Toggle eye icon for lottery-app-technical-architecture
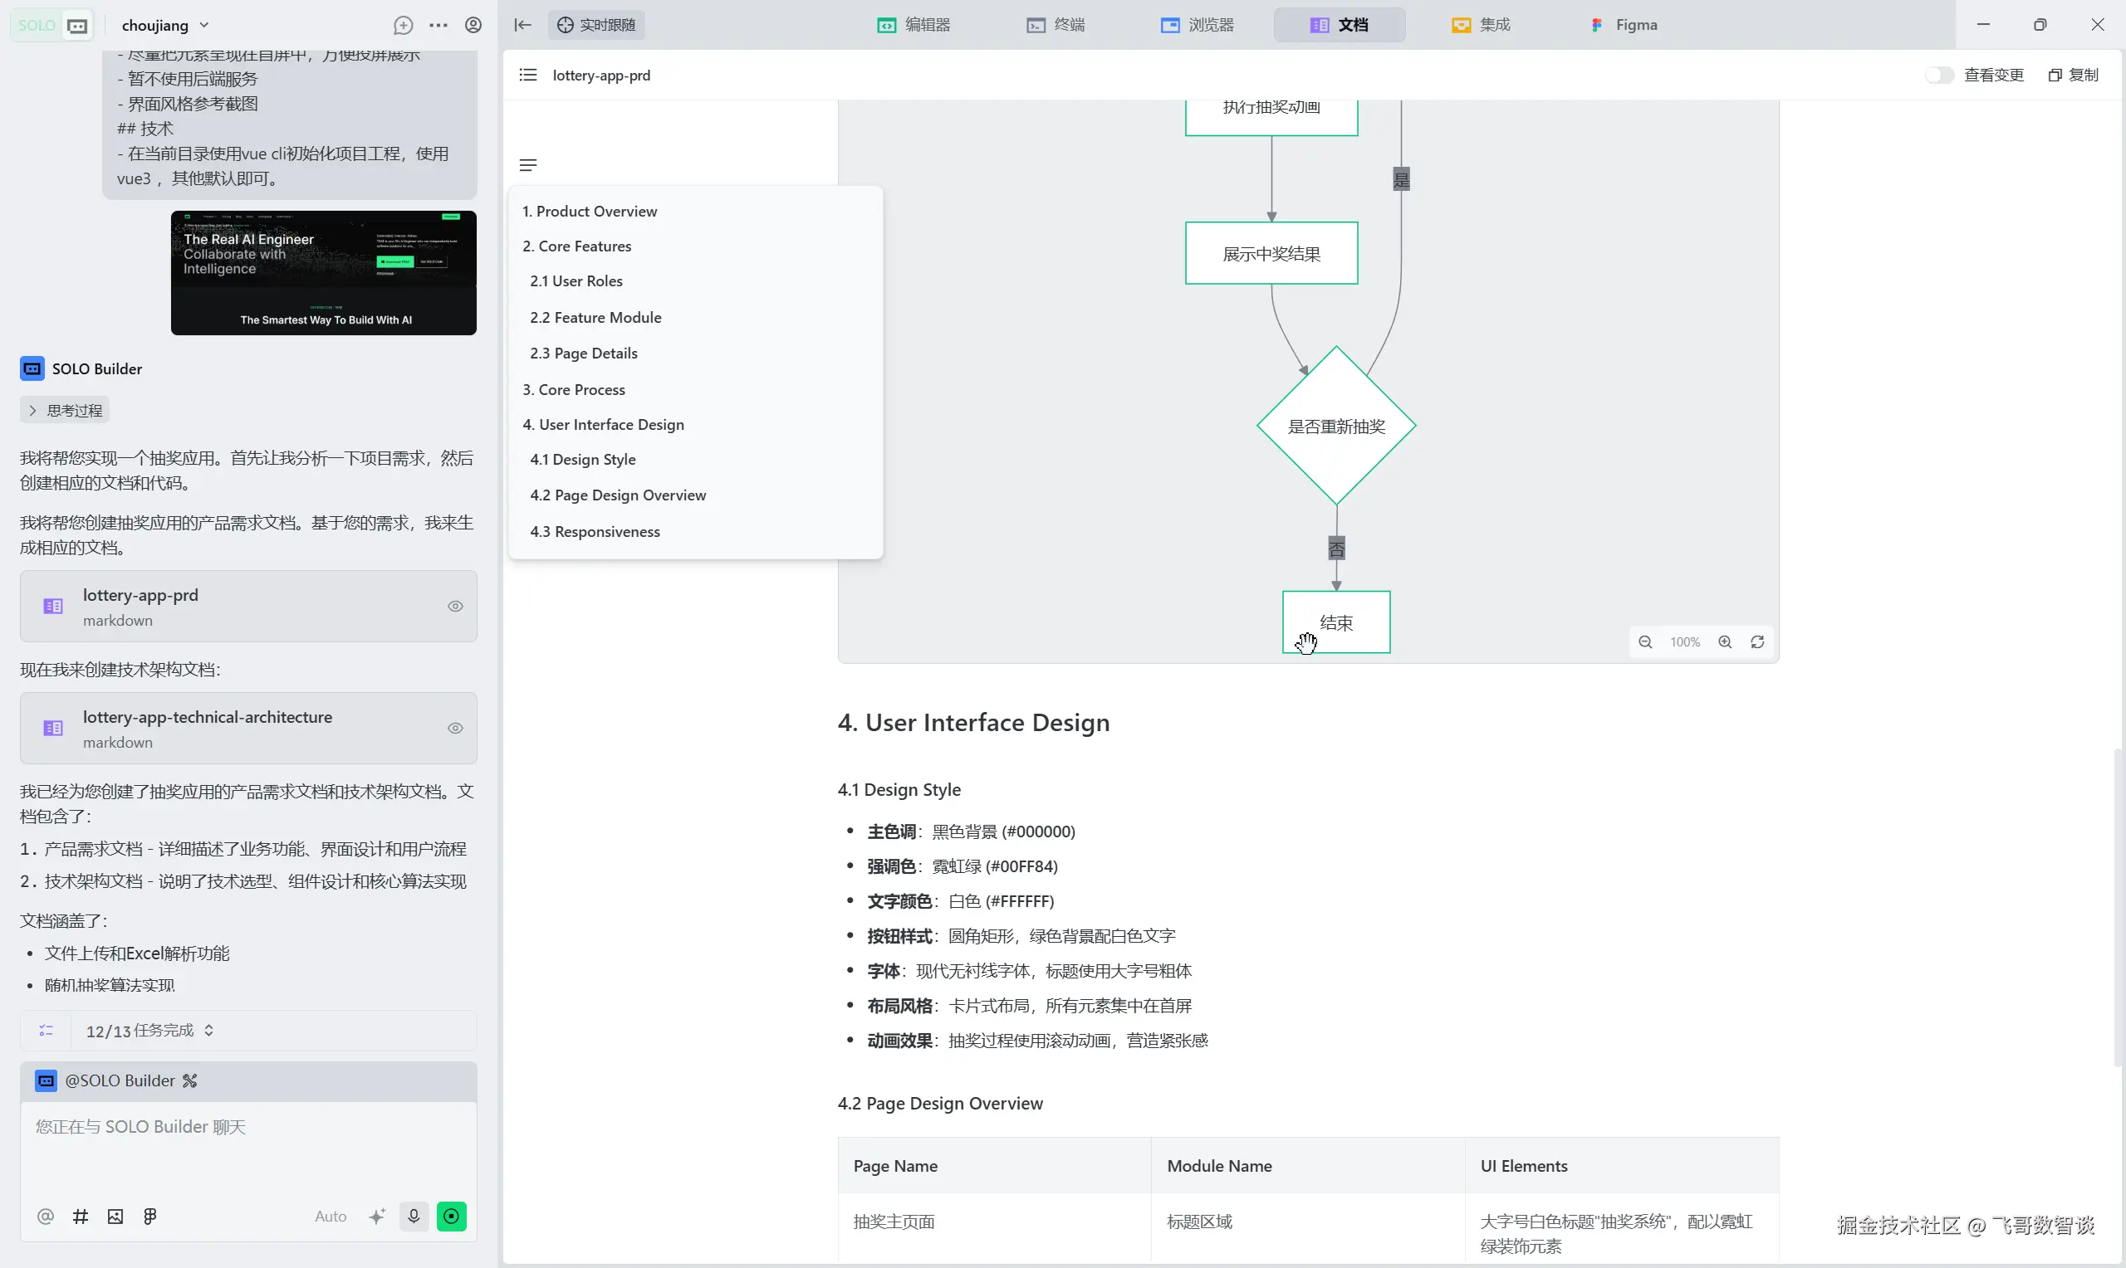Screen dimensions: 2126x1268 pos(456,729)
